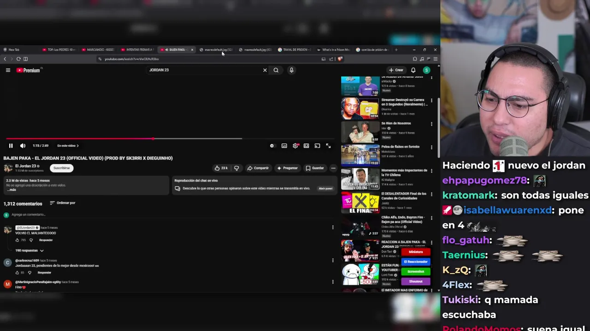
Task: Open the video player settings gear
Action: click(295, 146)
